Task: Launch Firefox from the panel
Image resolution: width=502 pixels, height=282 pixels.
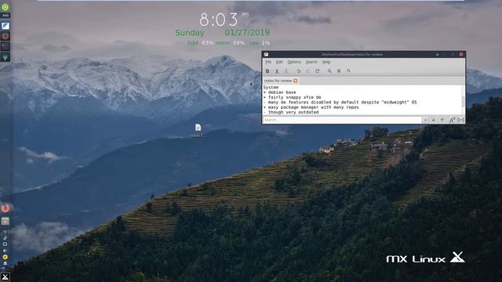Action: (5, 208)
